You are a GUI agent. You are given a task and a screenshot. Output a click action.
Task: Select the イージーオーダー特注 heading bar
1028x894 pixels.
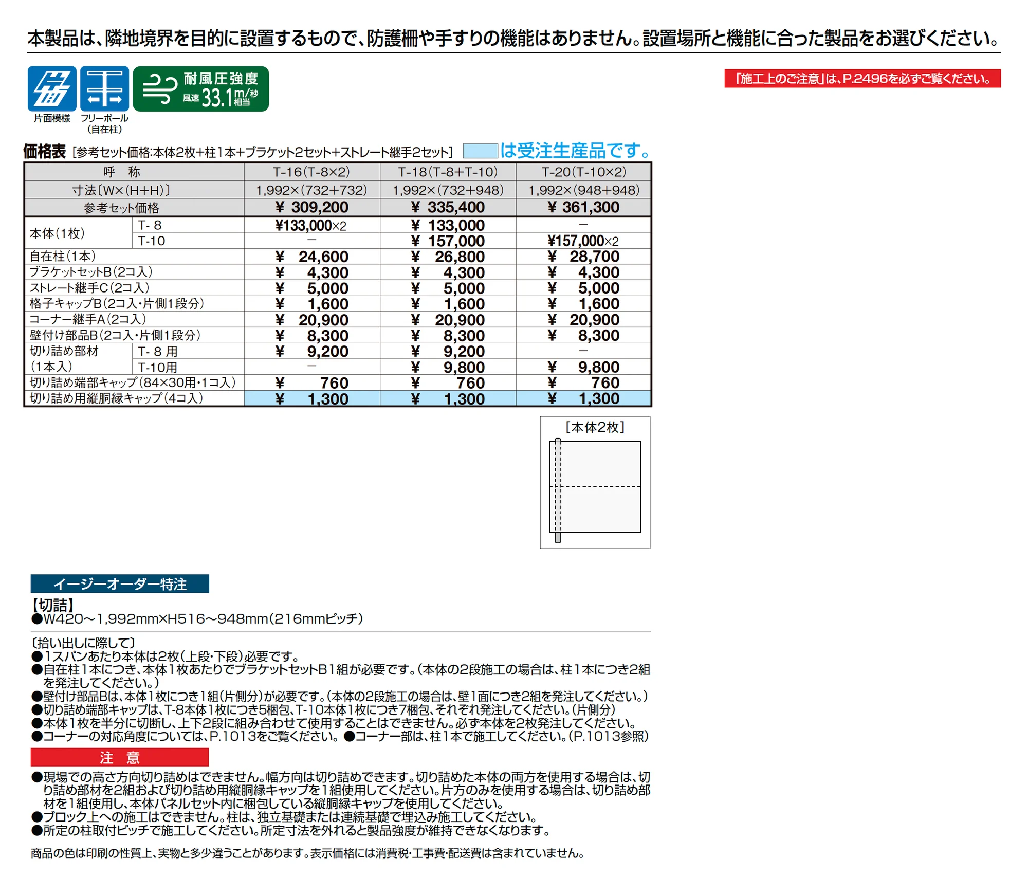coord(120,583)
